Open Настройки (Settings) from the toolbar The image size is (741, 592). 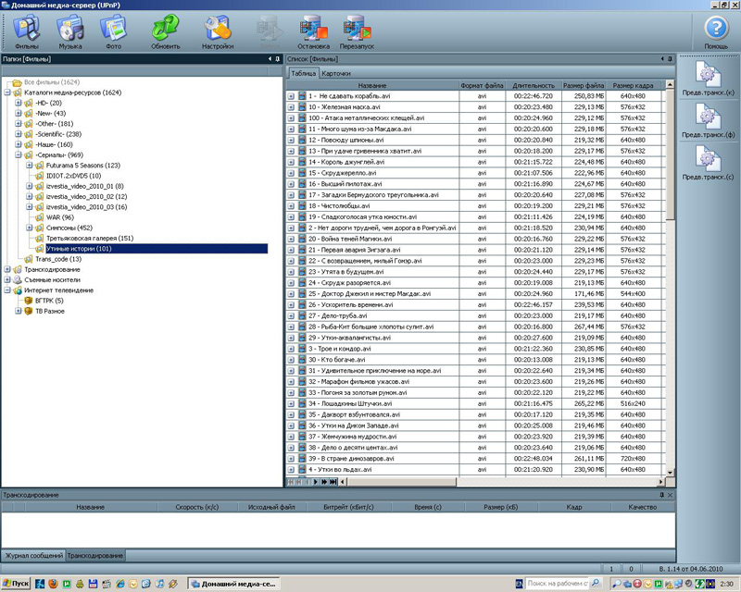[x=218, y=31]
